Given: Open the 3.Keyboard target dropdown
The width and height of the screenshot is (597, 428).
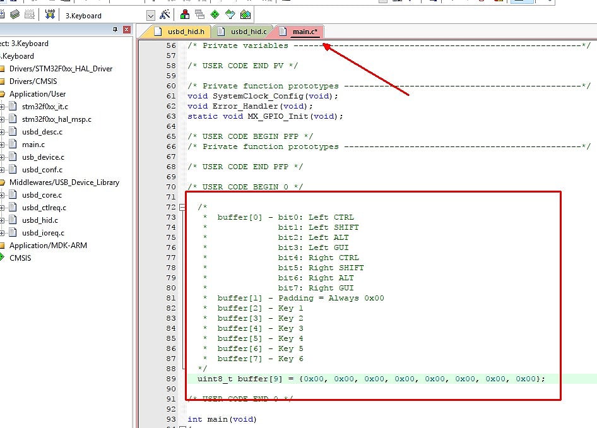Looking at the screenshot, I should pos(150,15).
